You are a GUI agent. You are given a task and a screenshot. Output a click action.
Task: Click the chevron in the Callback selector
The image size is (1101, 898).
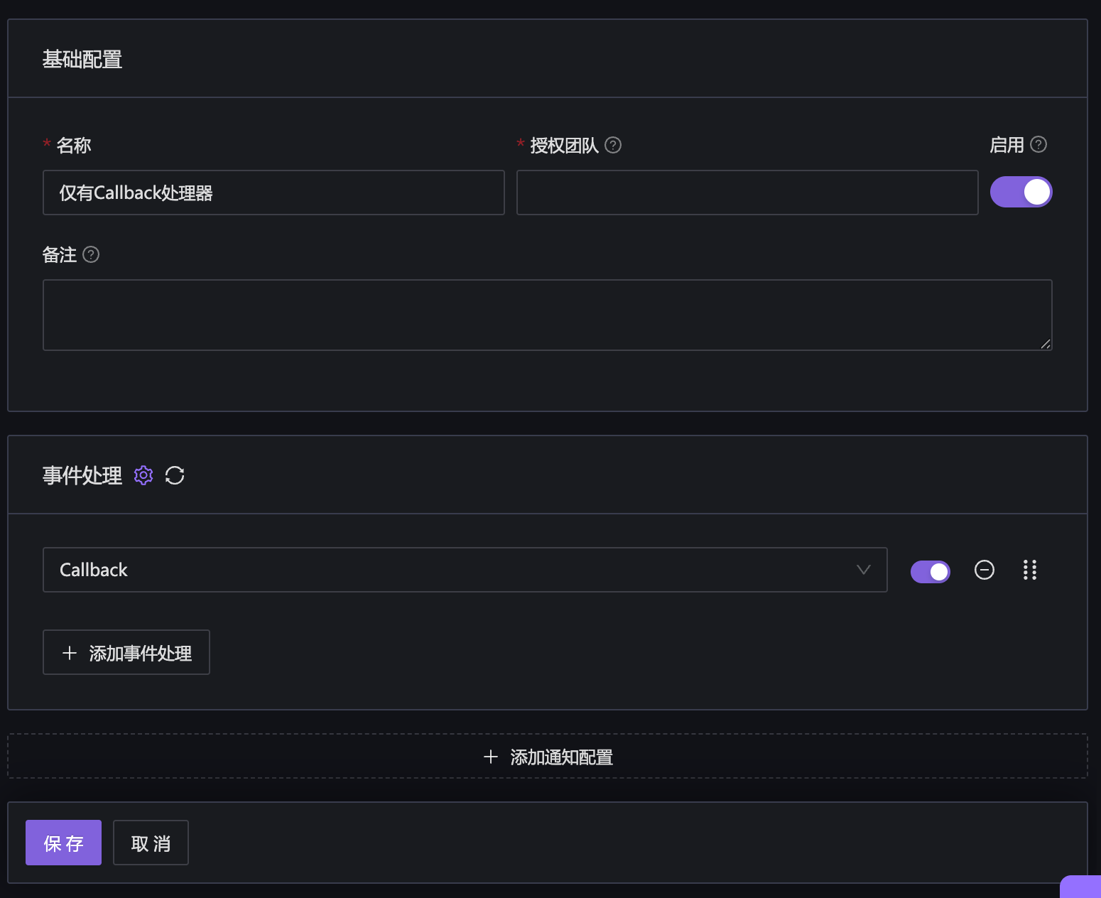tap(863, 570)
